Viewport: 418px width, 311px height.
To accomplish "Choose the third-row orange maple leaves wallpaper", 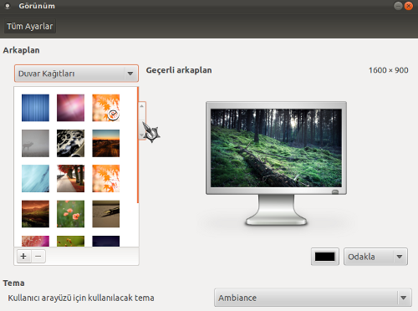I will coord(106,178).
